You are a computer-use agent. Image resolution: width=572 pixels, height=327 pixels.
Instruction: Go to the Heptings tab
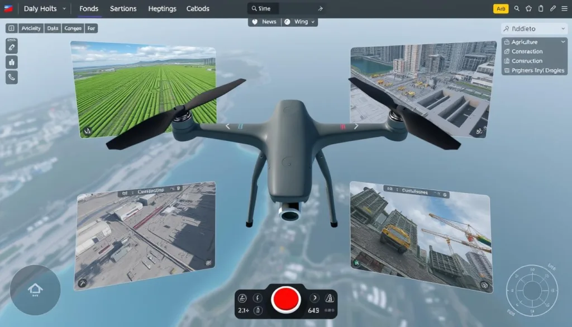pyautogui.click(x=162, y=8)
